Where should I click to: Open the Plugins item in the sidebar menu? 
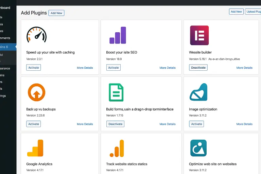7,47
